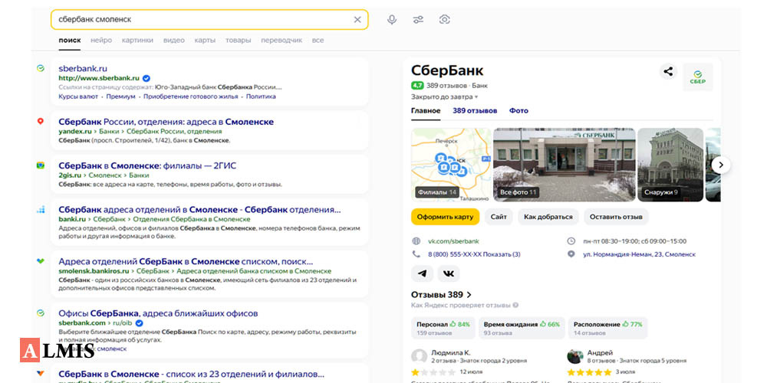Image resolution: width=767 pixels, height=383 pixels.
Task: Open the 'переводчик' tab
Action: click(x=281, y=40)
